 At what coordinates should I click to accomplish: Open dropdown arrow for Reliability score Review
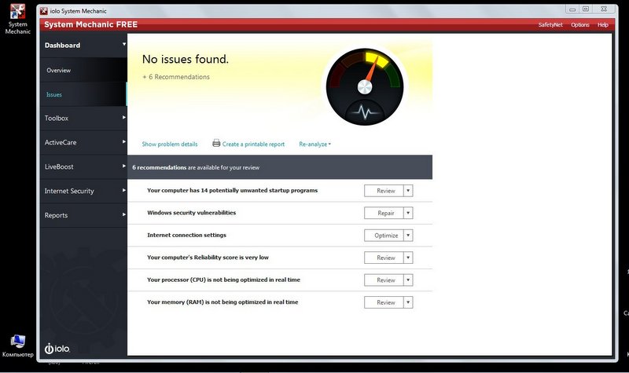(x=408, y=258)
